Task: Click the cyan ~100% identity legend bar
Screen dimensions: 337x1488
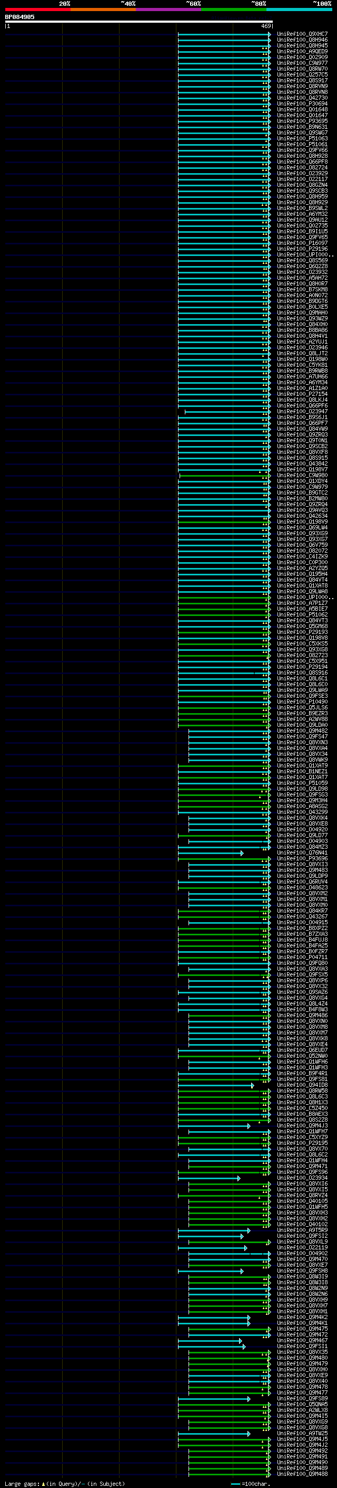Action: coord(299,10)
